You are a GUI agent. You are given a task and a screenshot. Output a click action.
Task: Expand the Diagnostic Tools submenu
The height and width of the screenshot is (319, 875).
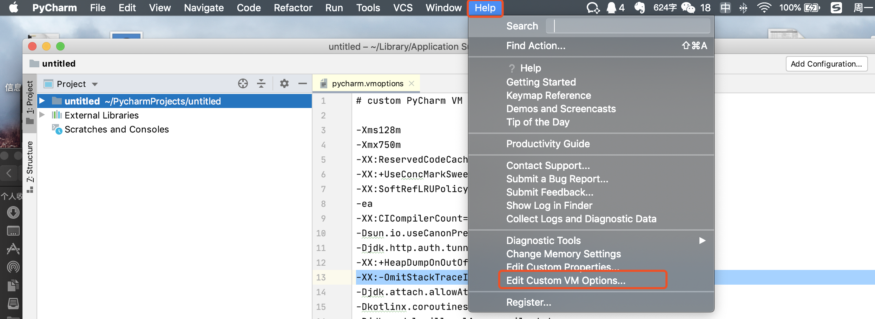(702, 240)
